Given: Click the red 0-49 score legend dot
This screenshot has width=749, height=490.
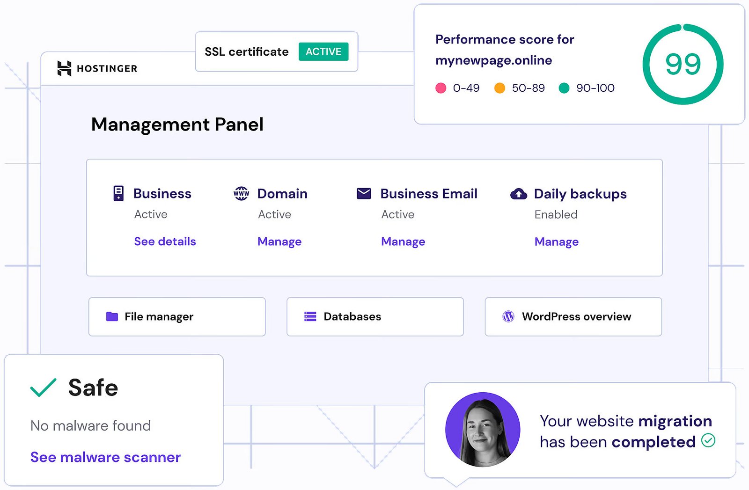Looking at the screenshot, I should pos(441,88).
